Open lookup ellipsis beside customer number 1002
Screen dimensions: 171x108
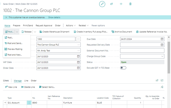click(78, 39)
